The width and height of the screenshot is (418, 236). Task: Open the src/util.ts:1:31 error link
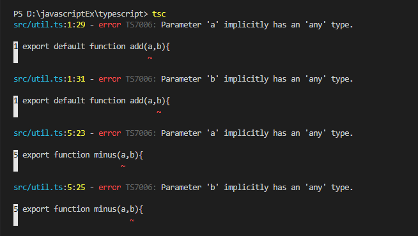click(49, 79)
